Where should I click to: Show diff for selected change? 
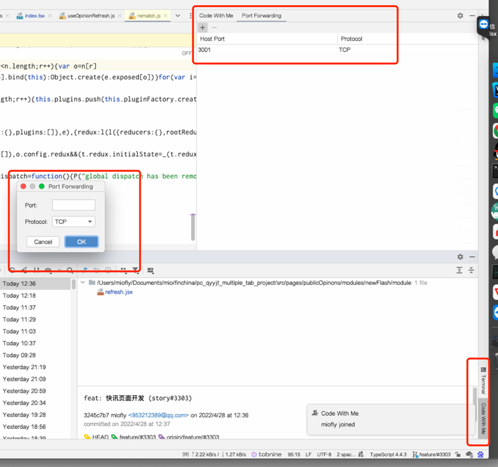[85, 270]
